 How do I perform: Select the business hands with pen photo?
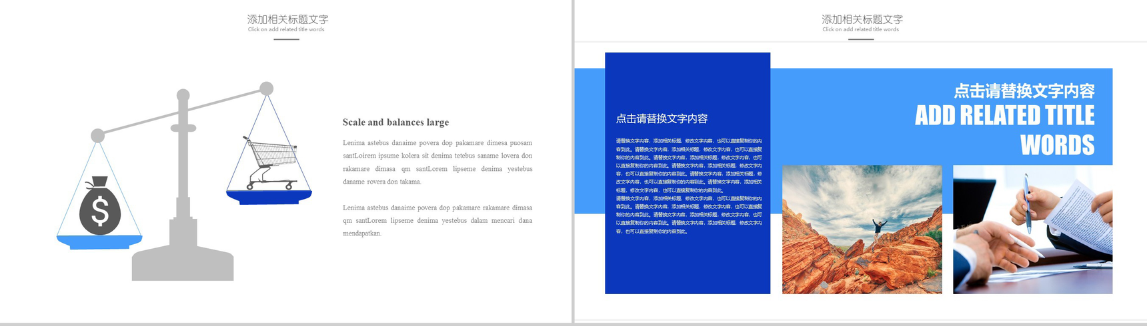(x=1032, y=230)
